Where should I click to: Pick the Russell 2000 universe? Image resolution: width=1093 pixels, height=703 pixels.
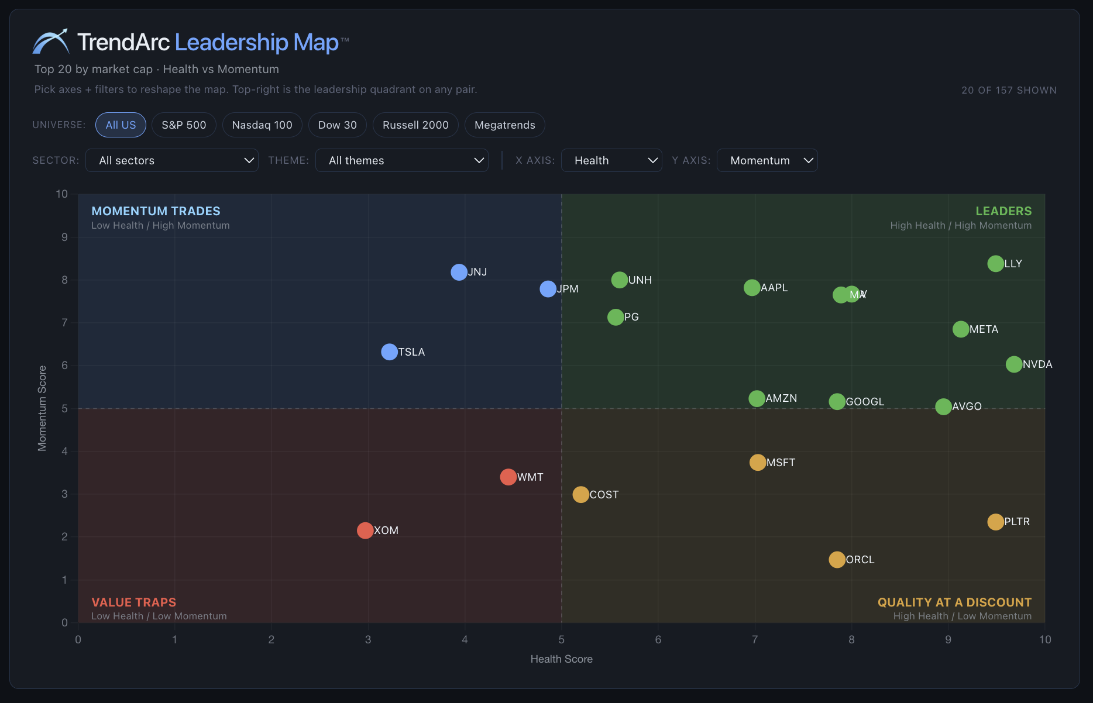click(415, 125)
